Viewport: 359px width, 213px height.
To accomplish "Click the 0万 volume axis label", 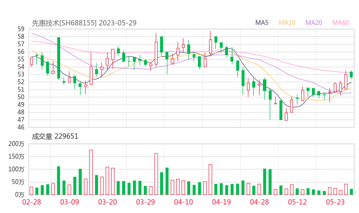I will pos(19,195).
